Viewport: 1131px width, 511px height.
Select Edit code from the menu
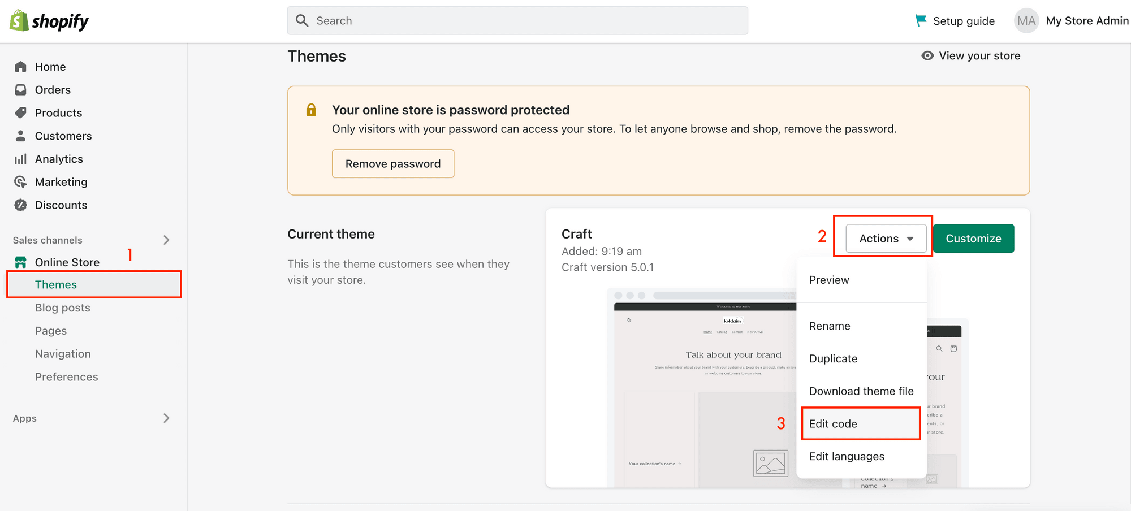point(833,423)
